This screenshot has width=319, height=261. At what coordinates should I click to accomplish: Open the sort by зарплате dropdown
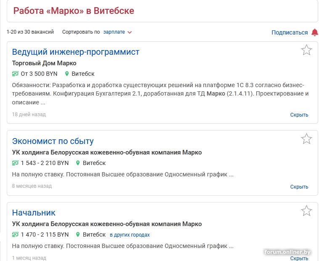point(114,32)
